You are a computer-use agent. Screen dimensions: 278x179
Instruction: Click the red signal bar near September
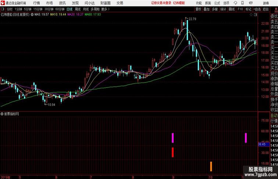pos(173,153)
